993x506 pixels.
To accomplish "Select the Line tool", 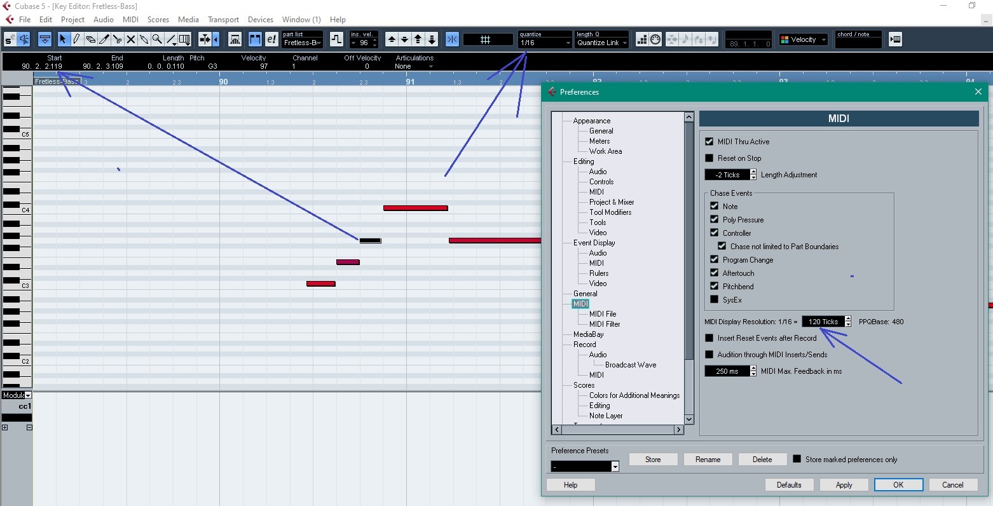I will [x=170, y=39].
